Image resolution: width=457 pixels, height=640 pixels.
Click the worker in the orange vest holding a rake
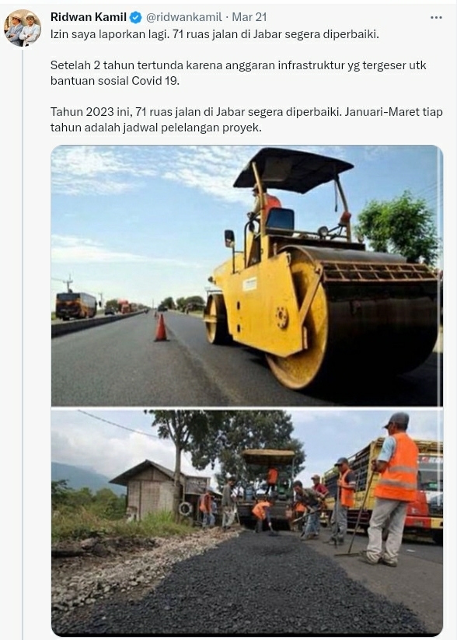(392, 489)
